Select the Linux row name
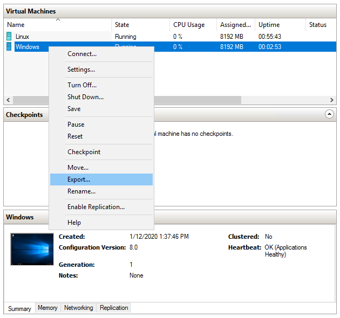The height and width of the screenshot is (318, 340). tap(22, 37)
